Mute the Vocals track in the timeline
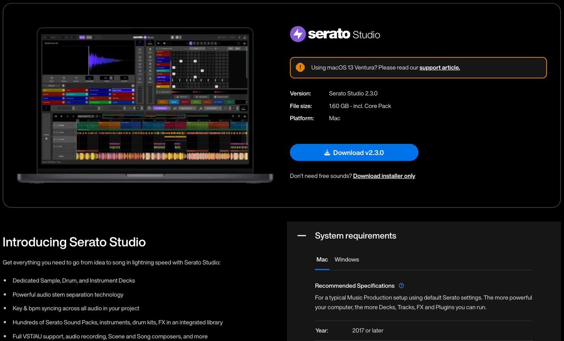The height and width of the screenshot is (341, 564). click(x=54, y=132)
